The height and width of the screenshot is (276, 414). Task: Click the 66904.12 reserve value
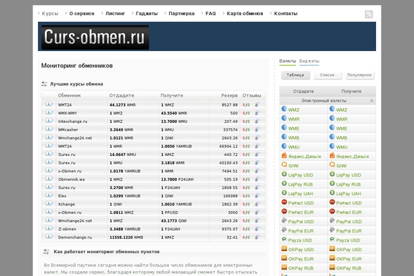pos(228,146)
